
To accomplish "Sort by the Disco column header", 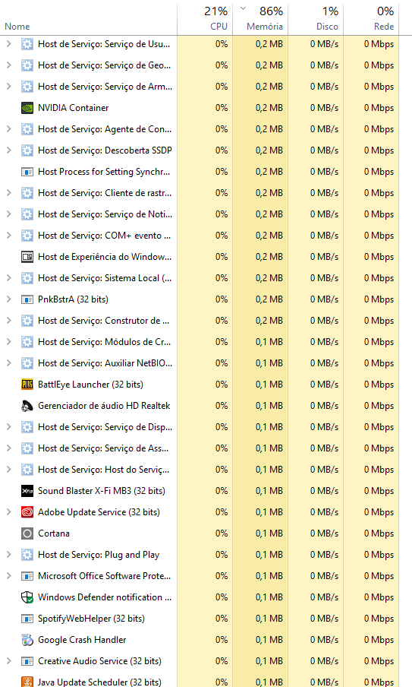I will coord(316,18).
